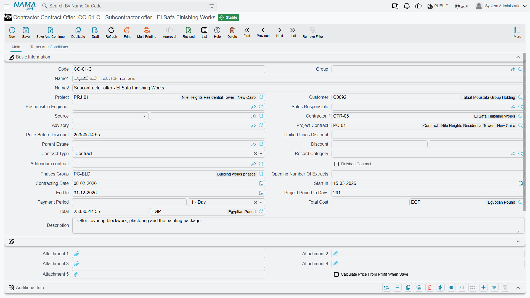
Task: Open Contracting Date calendar picker
Action: click(261, 183)
